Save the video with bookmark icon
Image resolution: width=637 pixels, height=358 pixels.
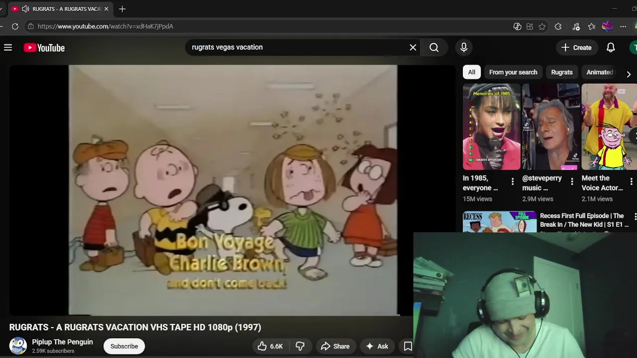[408, 346]
